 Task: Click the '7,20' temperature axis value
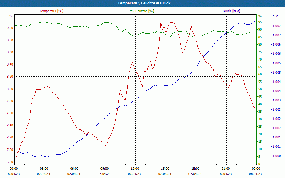pyautogui.click(x=10, y=137)
